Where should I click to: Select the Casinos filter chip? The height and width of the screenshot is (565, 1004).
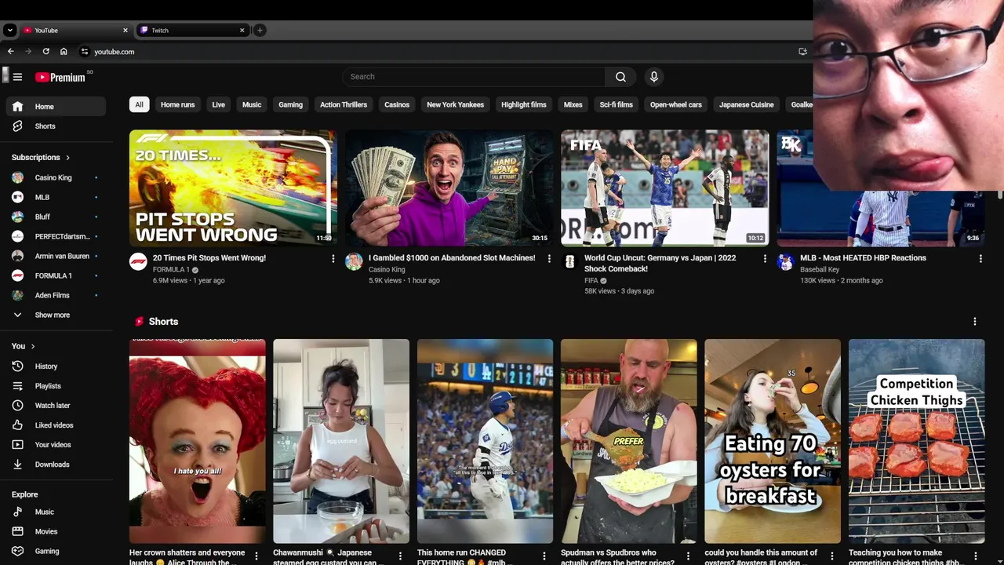pos(397,104)
